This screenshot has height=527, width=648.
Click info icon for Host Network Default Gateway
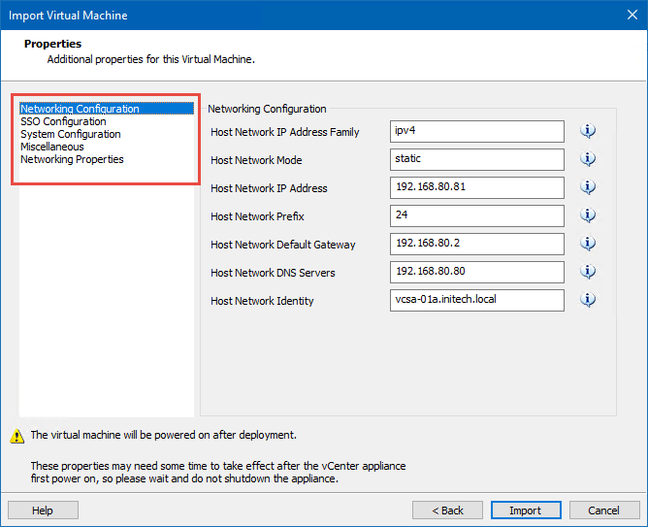pos(588,244)
